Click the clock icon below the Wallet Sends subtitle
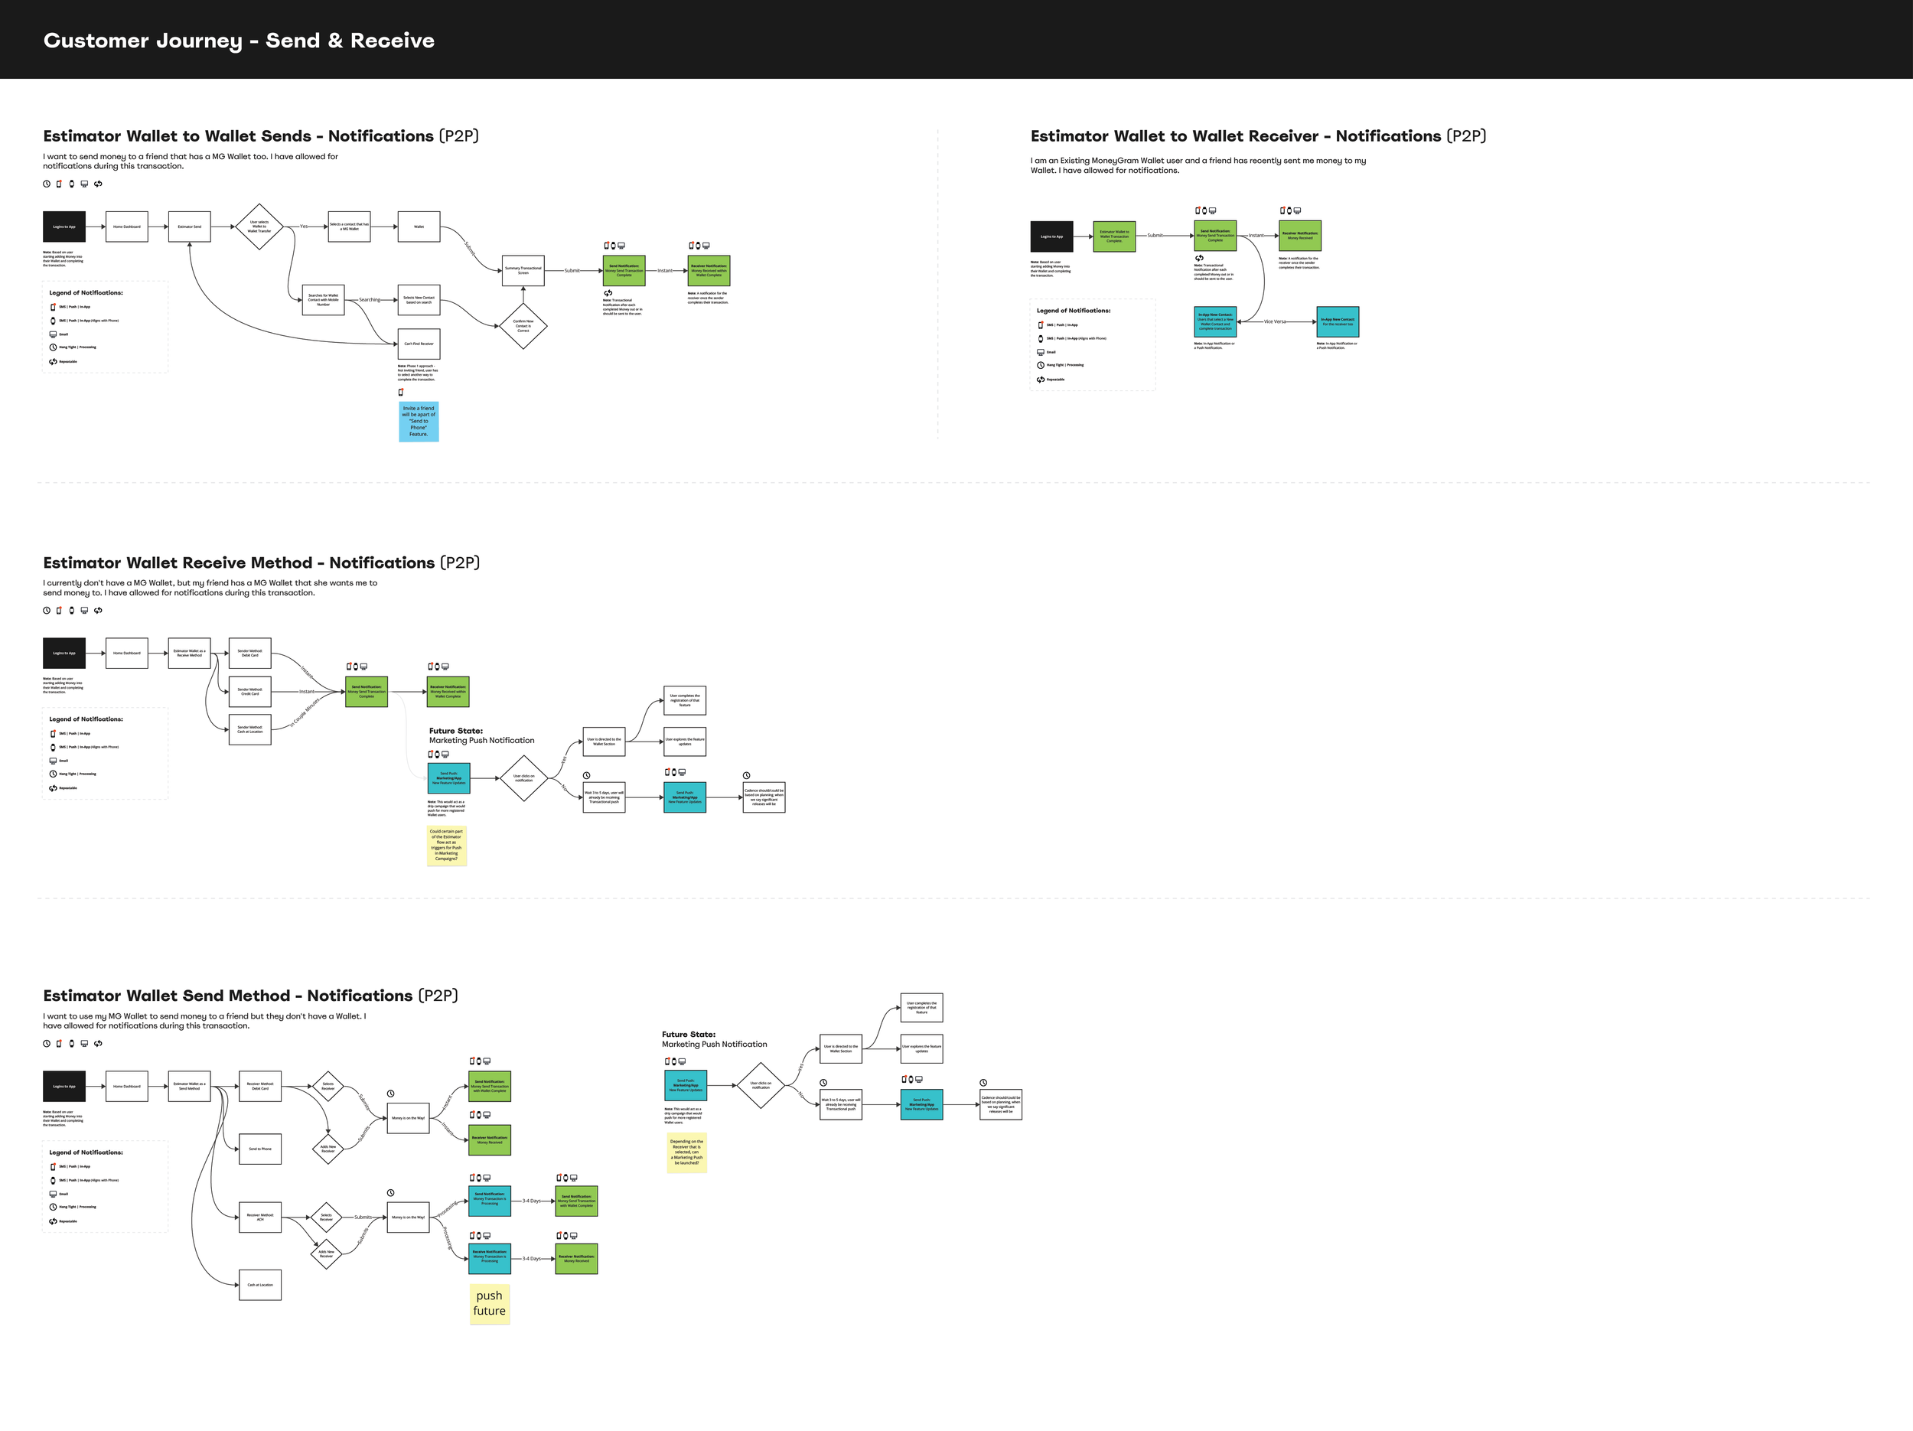The width and height of the screenshot is (1913, 1431). [x=47, y=184]
